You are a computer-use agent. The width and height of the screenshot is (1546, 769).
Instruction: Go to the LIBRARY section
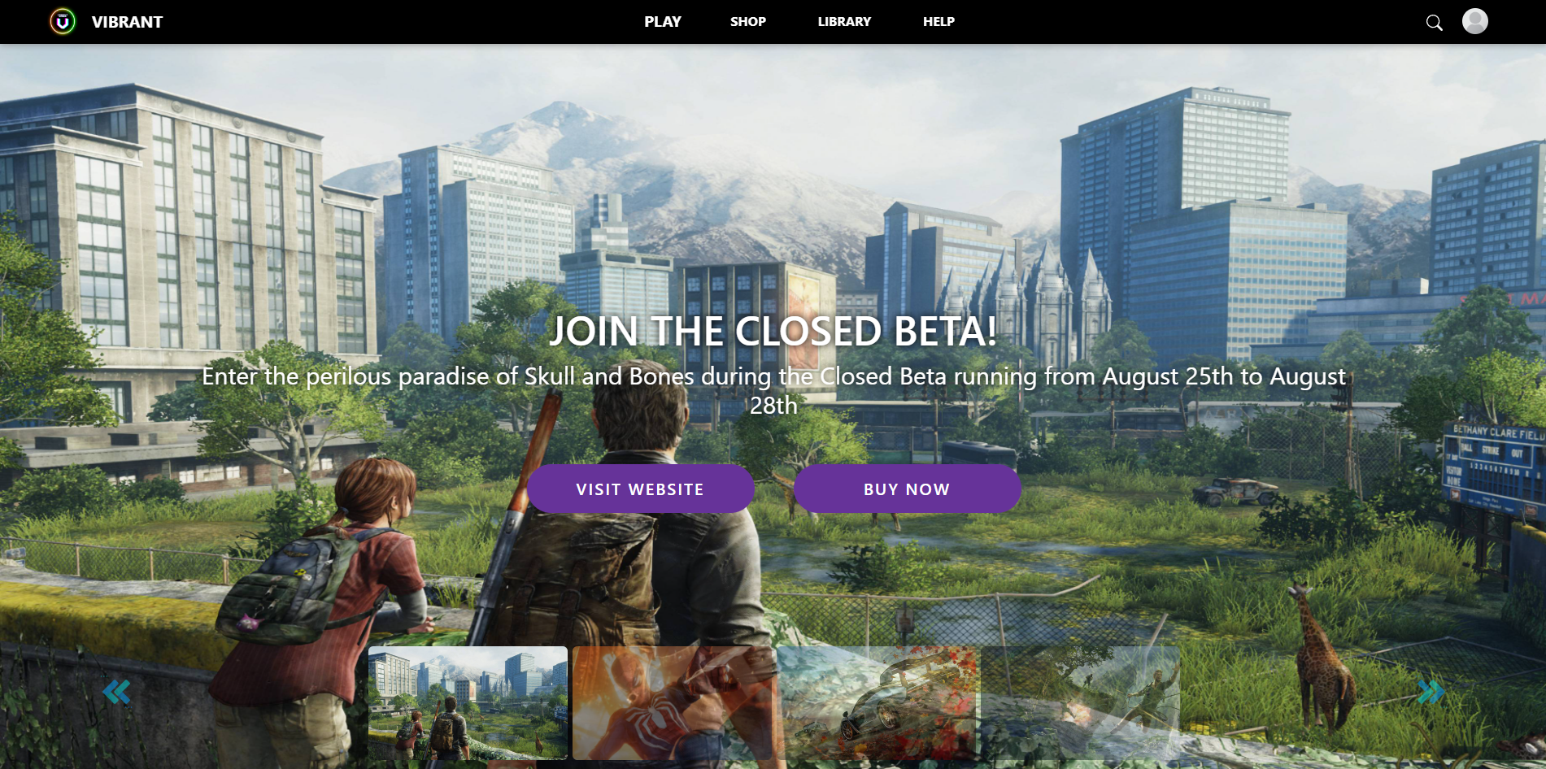(x=844, y=22)
